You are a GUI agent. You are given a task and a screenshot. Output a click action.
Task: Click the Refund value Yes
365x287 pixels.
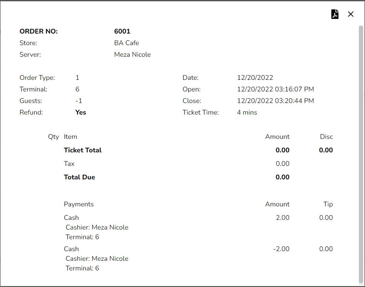click(x=81, y=112)
